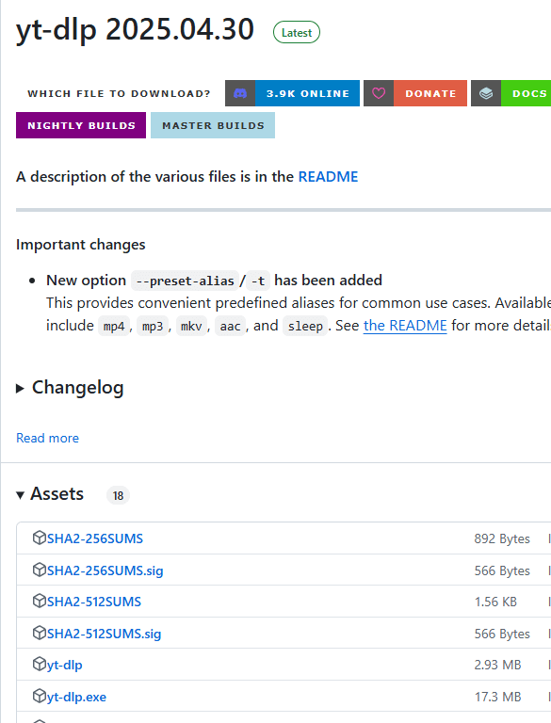The width and height of the screenshot is (551, 723).
Task: Click the Important changes heading
Action: click(x=81, y=245)
